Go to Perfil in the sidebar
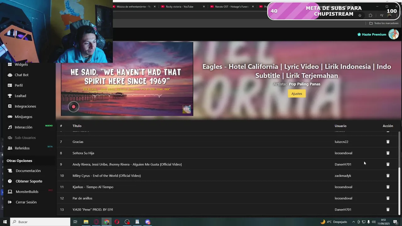Screen dimensions: 402x226 [19, 85]
